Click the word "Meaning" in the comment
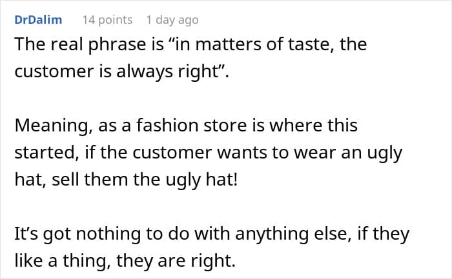 tap(52, 127)
